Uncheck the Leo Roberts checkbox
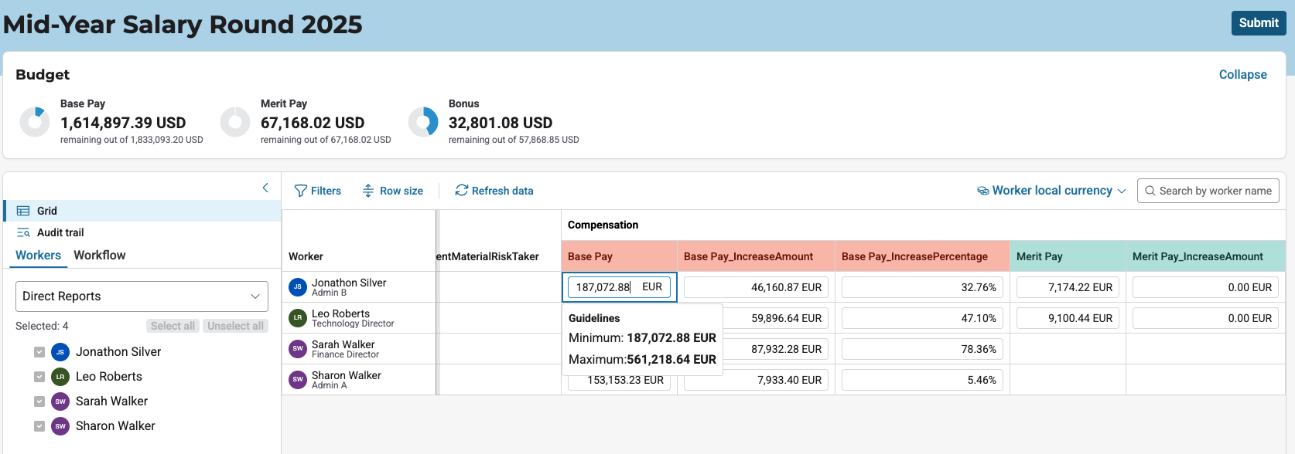The width and height of the screenshot is (1295, 454). (39, 377)
